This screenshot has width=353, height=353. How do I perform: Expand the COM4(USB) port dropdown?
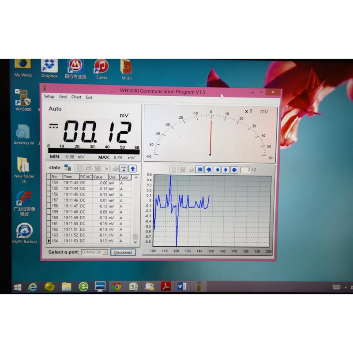[105, 252]
